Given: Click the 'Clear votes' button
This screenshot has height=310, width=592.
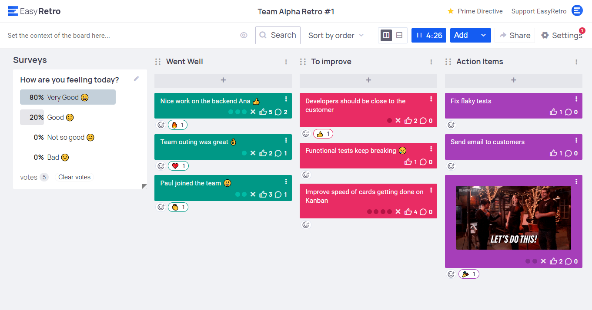Looking at the screenshot, I should 74,177.
